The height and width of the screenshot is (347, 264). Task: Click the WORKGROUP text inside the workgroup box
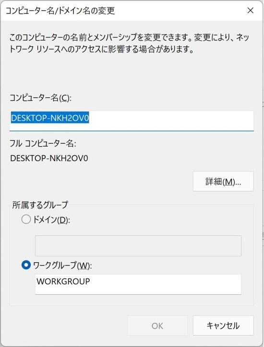(x=63, y=281)
